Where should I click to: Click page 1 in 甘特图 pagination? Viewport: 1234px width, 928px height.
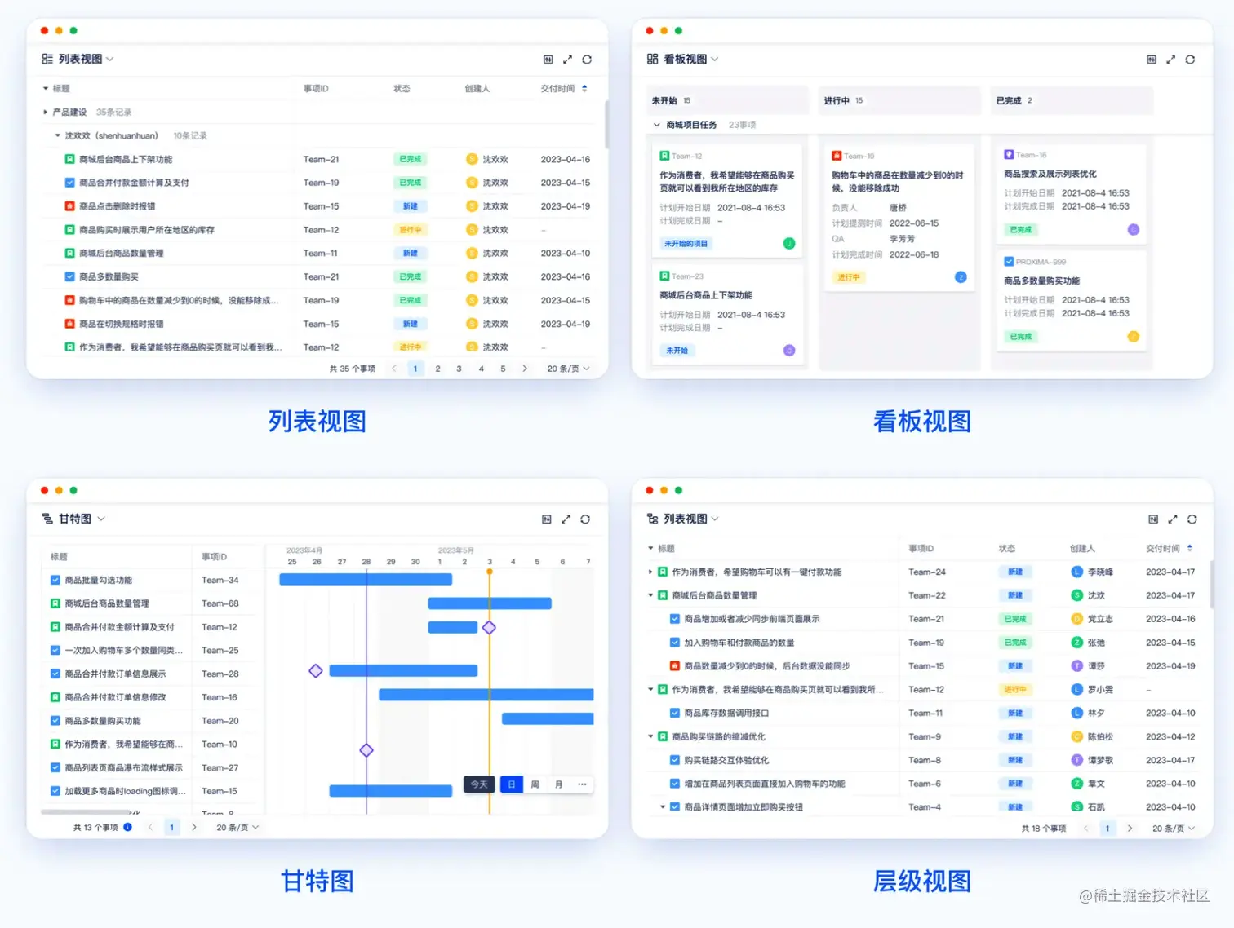pos(171,827)
